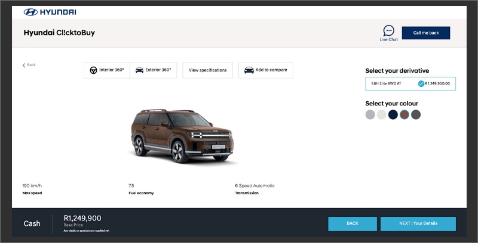Click the 190 km/h max speed value

(32, 186)
